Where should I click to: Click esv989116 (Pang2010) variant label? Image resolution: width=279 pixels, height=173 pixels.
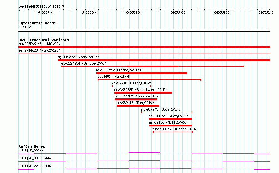coord(135,103)
